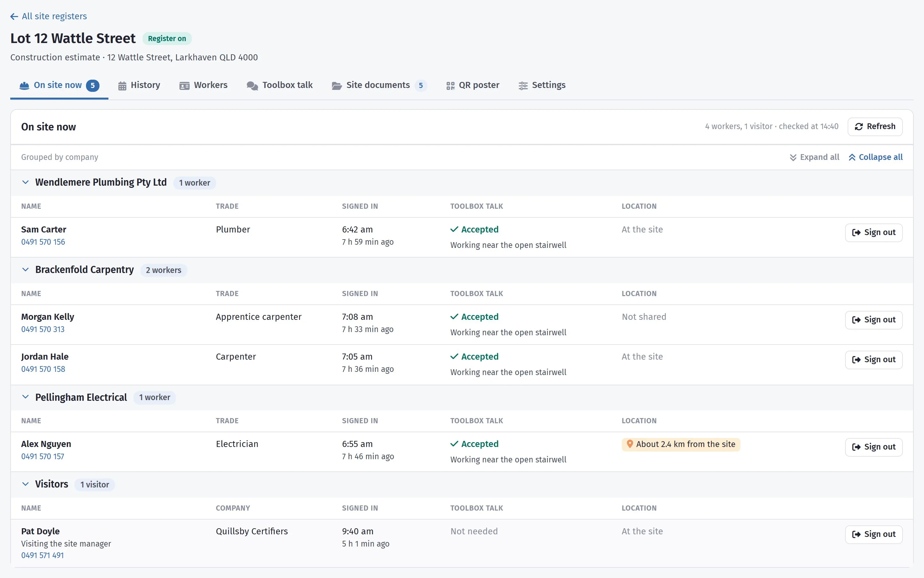This screenshot has width=924, height=578.
Task: Click the sliders icon on Settings tab
Action: pos(523,86)
